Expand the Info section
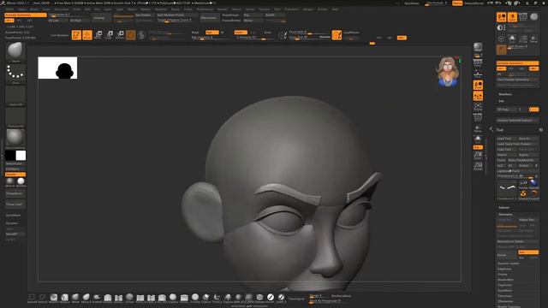Image resolution: width=548 pixels, height=308 pixels. tap(501, 101)
